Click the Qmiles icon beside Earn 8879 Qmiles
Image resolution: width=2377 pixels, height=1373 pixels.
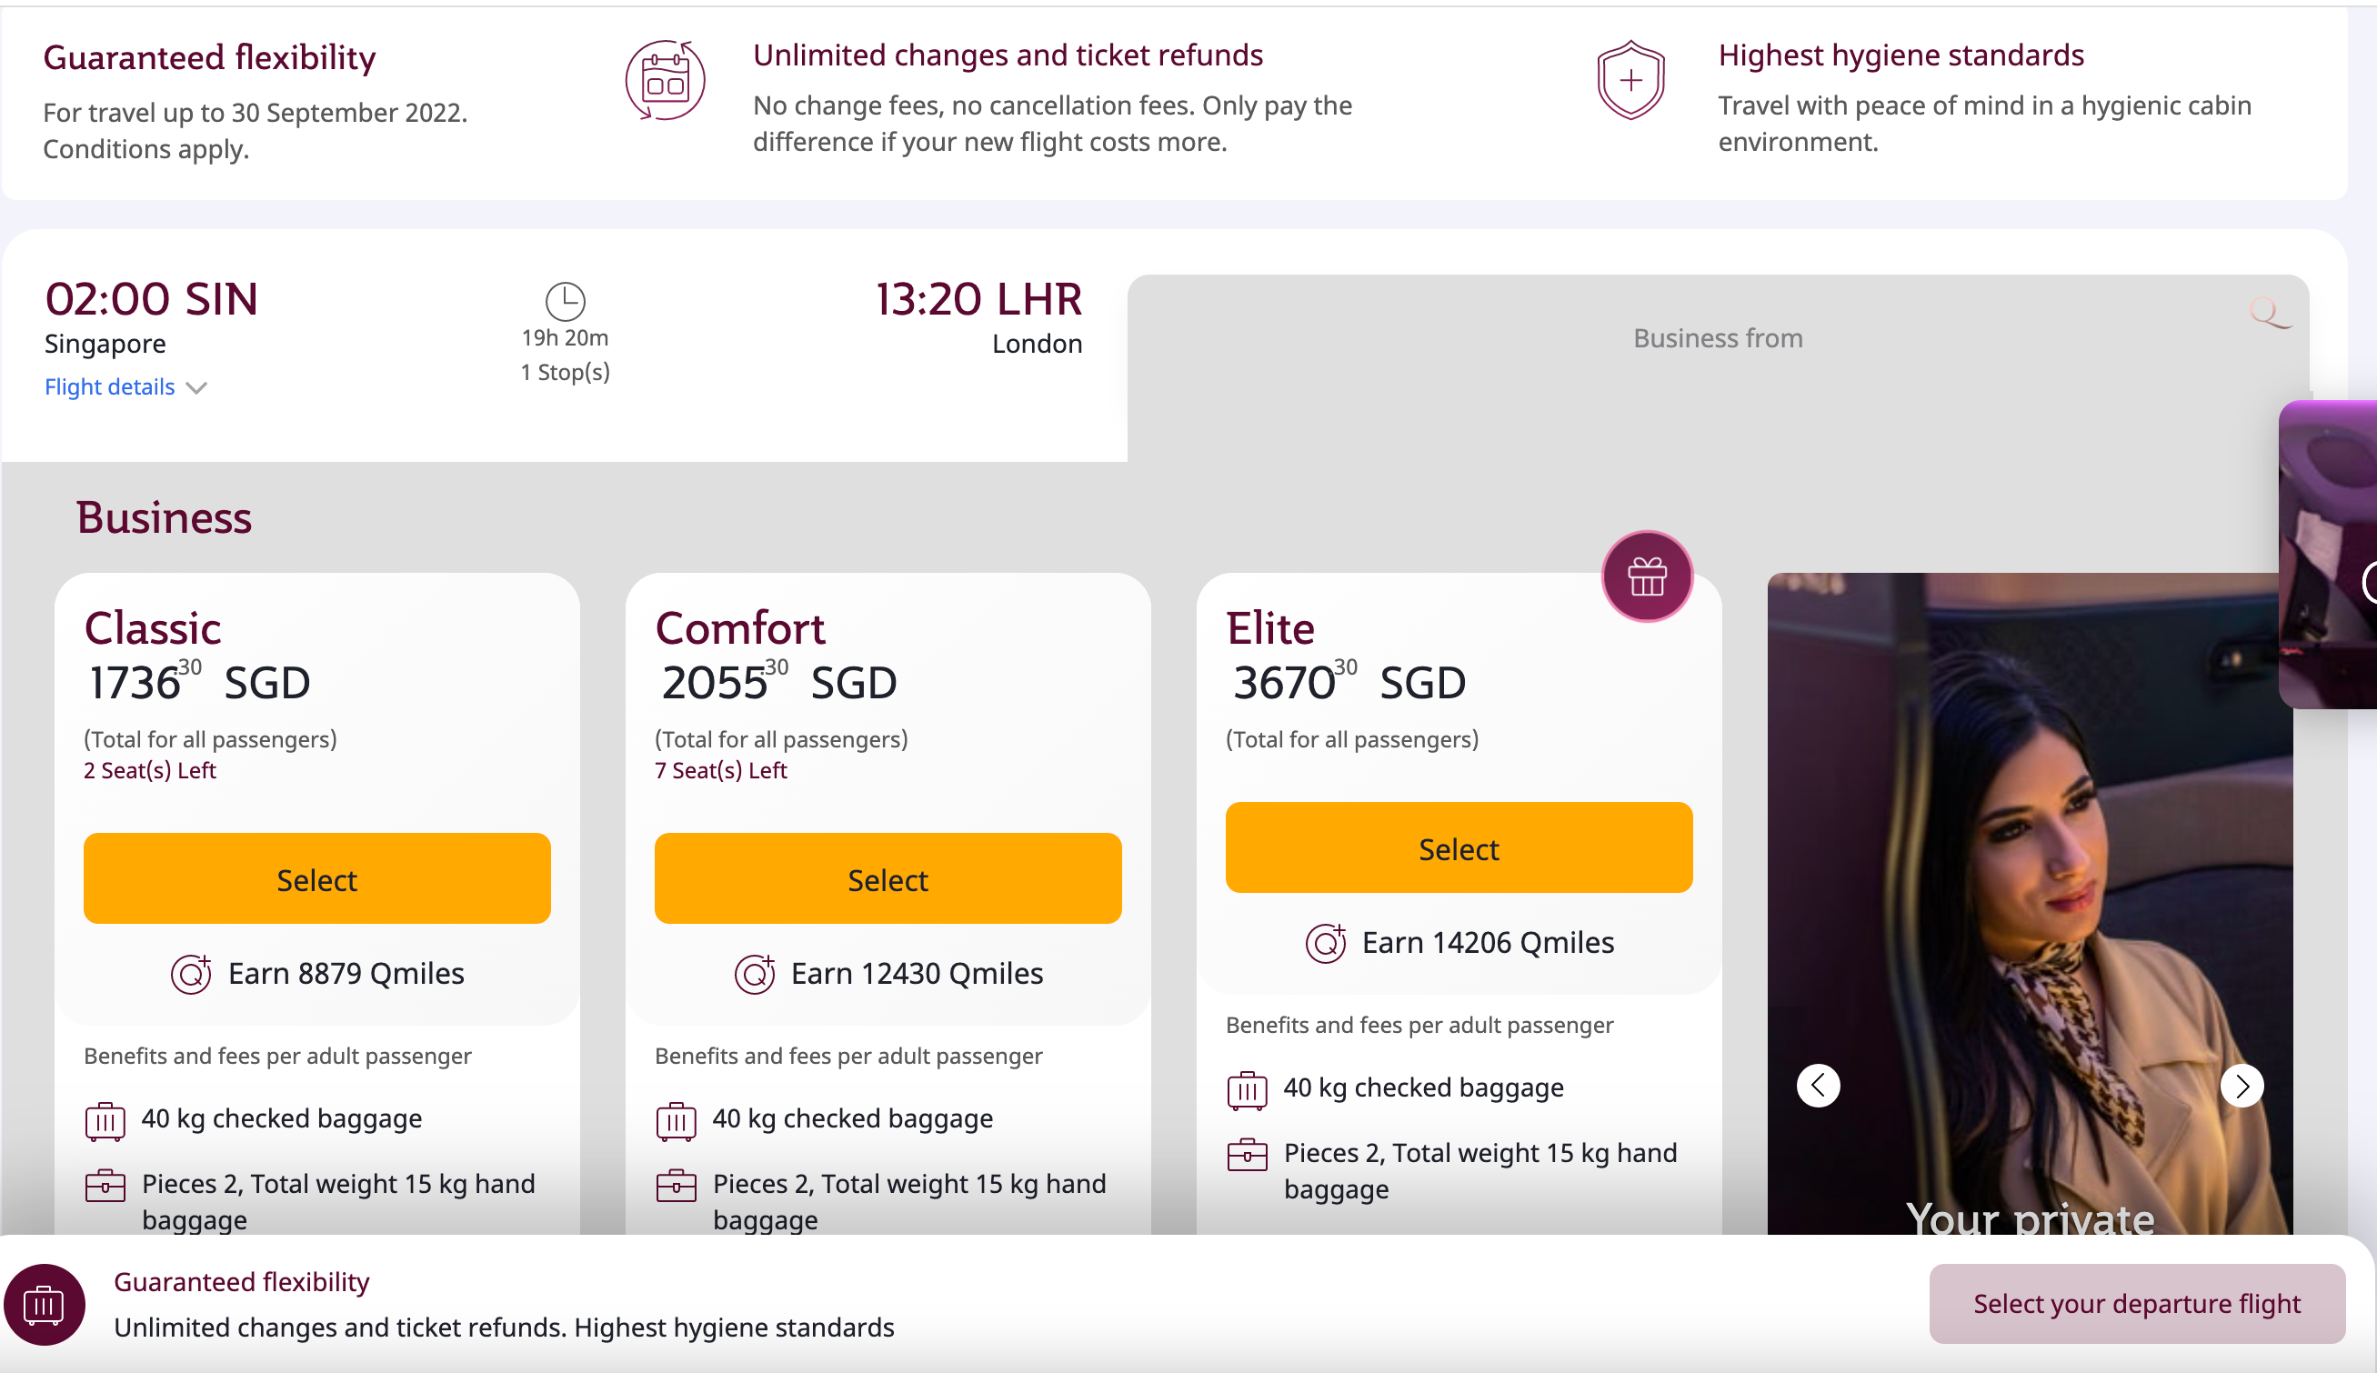pyautogui.click(x=189, y=974)
